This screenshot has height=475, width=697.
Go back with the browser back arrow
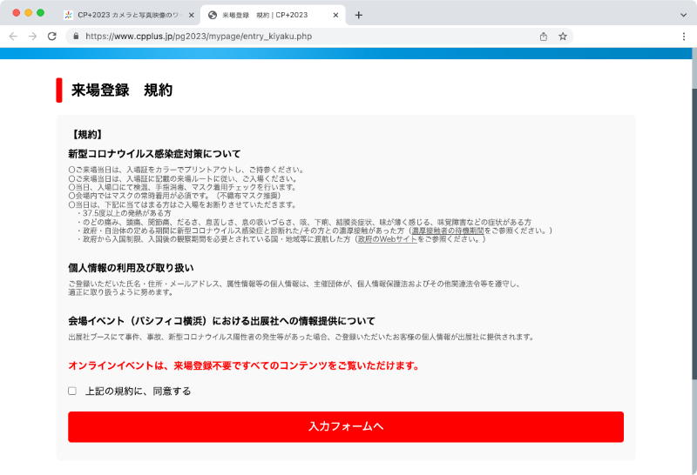pos(13,37)
